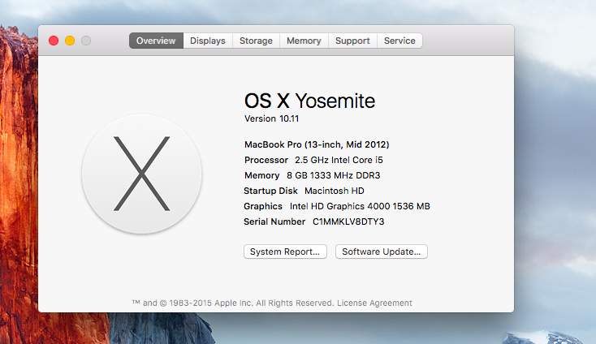Click the Processor label

click(266, 160)
